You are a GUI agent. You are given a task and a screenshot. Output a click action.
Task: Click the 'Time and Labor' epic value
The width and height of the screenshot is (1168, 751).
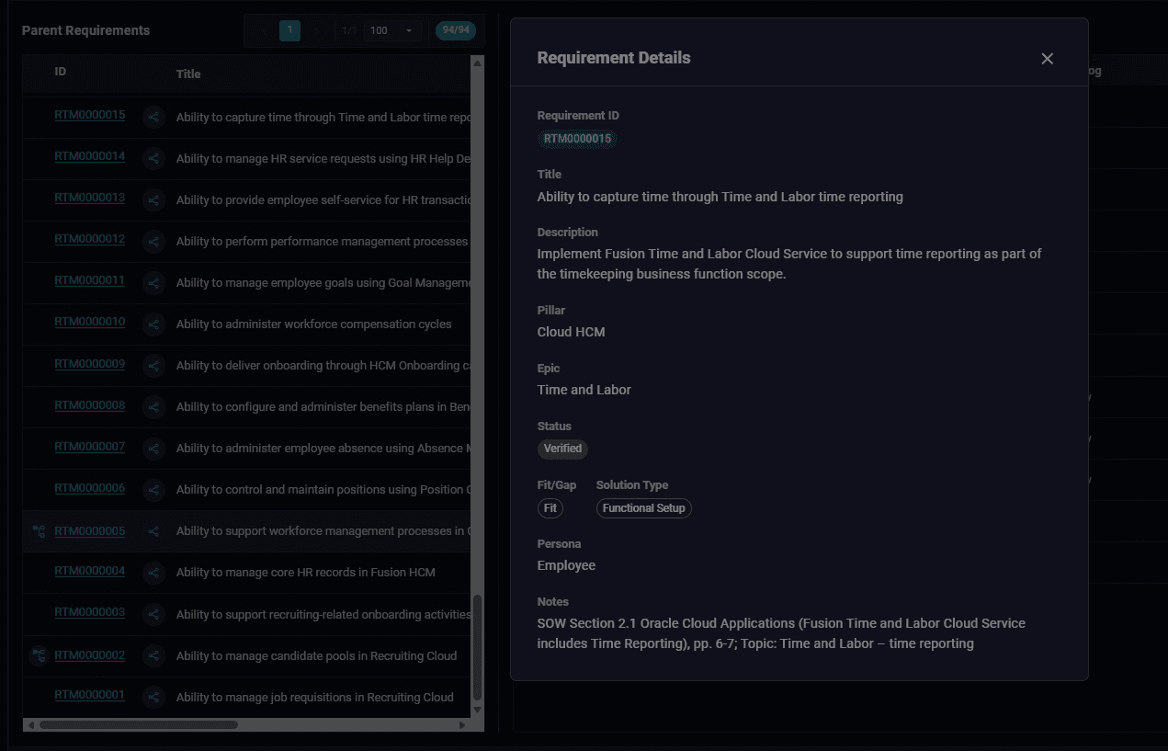pyautogui.click(x=584, y=390)
